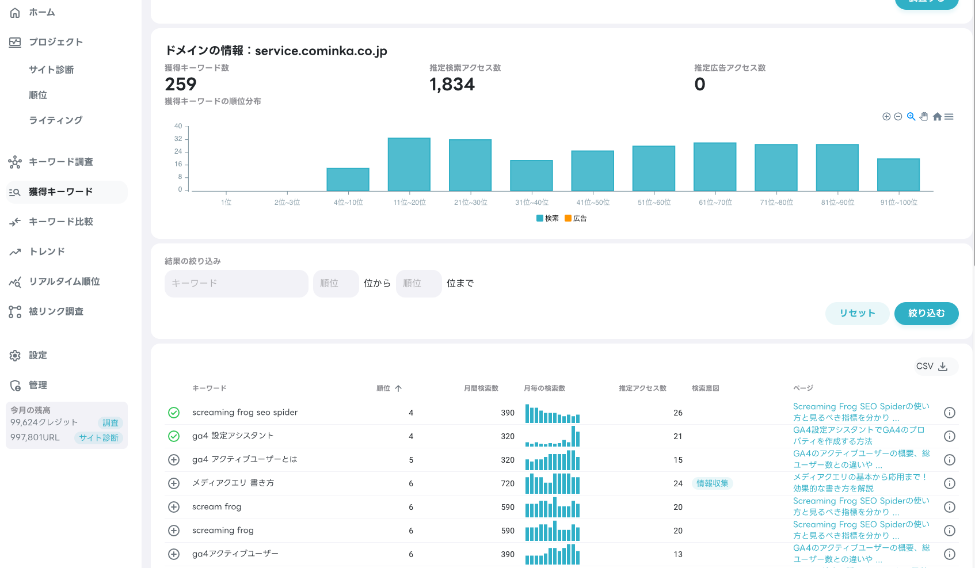Click the 91位~100位 bar in chart
This screenshot has width=975, height=568.
pyautogui.click(x=898, y=175)
